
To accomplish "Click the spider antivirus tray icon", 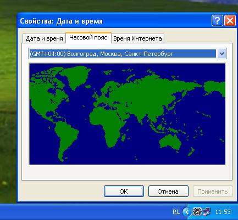I will [x=197, y=212].
